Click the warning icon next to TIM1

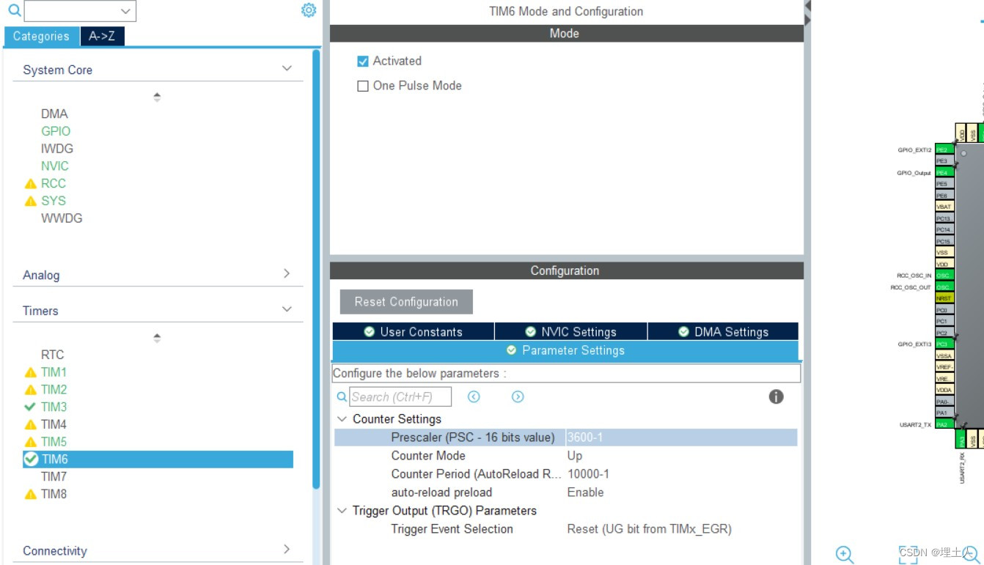tap(30, 372)
